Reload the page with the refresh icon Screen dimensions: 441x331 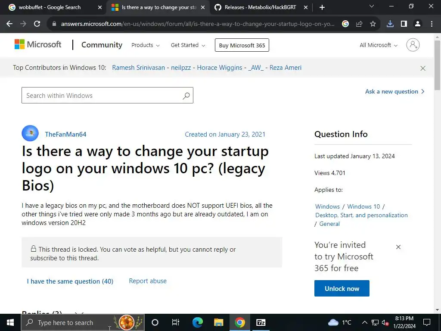pos(37,24)
